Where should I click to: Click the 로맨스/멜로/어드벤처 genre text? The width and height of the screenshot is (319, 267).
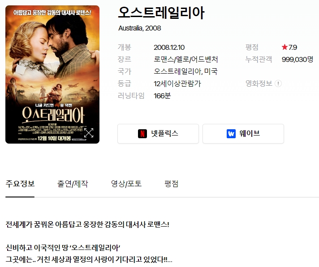(186, 59)
